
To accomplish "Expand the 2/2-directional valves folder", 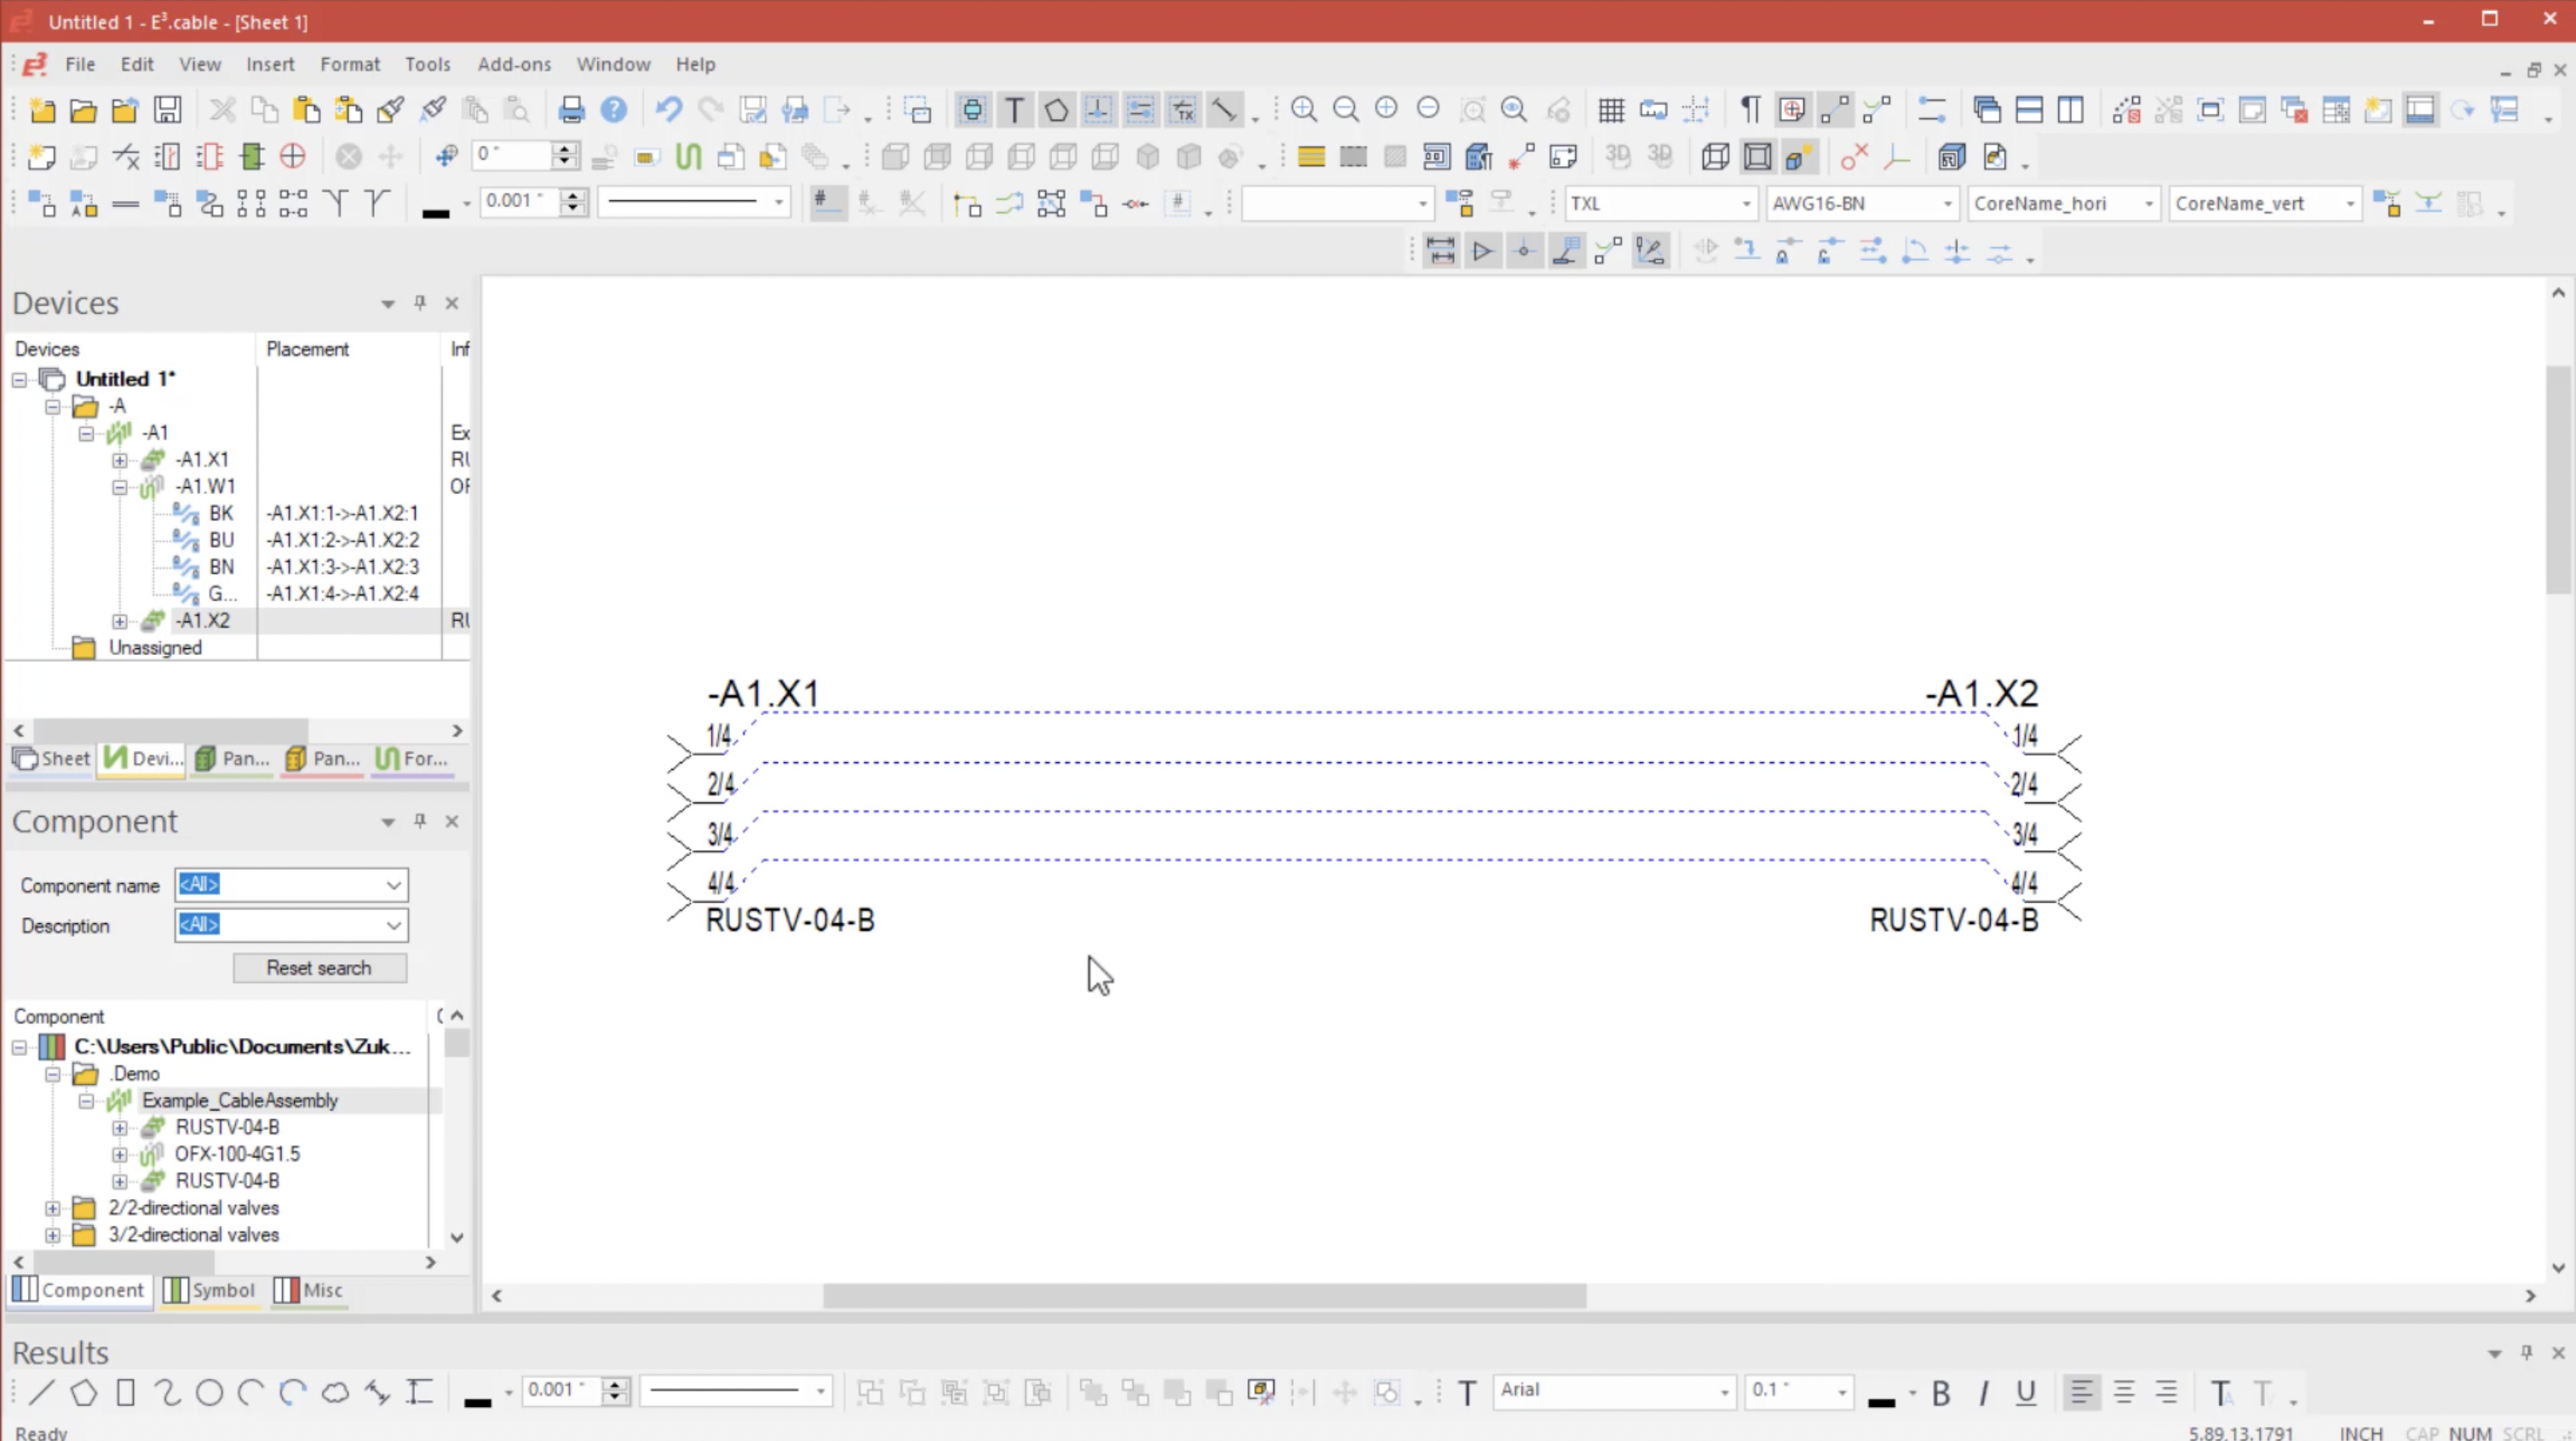I will click(53, 1209).
